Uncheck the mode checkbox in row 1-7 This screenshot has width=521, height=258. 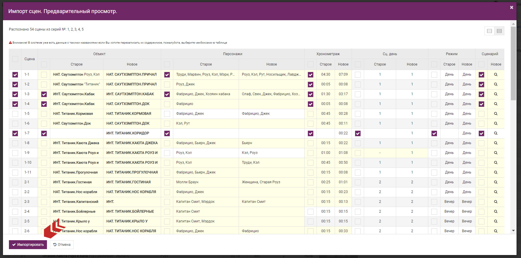pyautogui.click(x=434, y=133)
